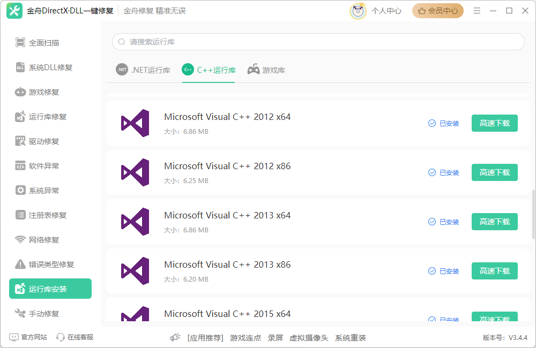This screenshot has width=536, height=348.
Task: Open 驱动修复 driver repair icon
Action: pos(20,141)
